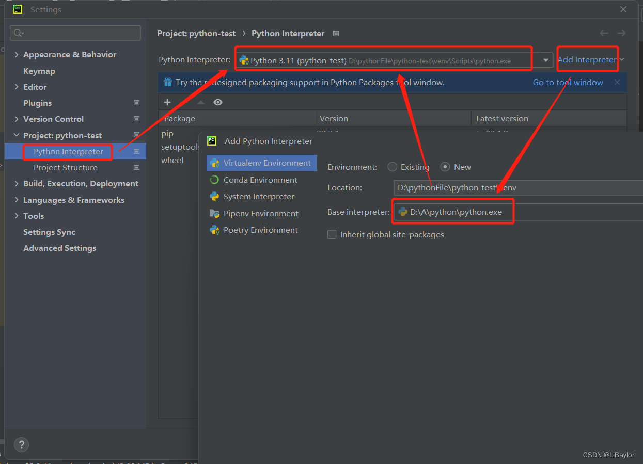Click PyCharm icon in Add Python Interpreter dialog
The width and height of the screenshot is (643, 464).
point(212,141)
